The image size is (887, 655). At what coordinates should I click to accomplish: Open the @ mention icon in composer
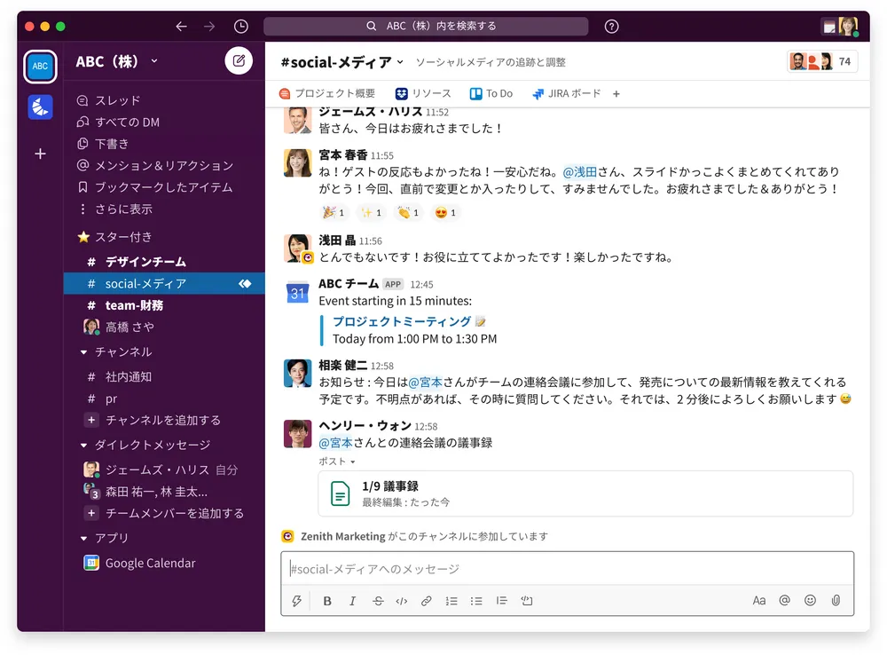[784, 601]
